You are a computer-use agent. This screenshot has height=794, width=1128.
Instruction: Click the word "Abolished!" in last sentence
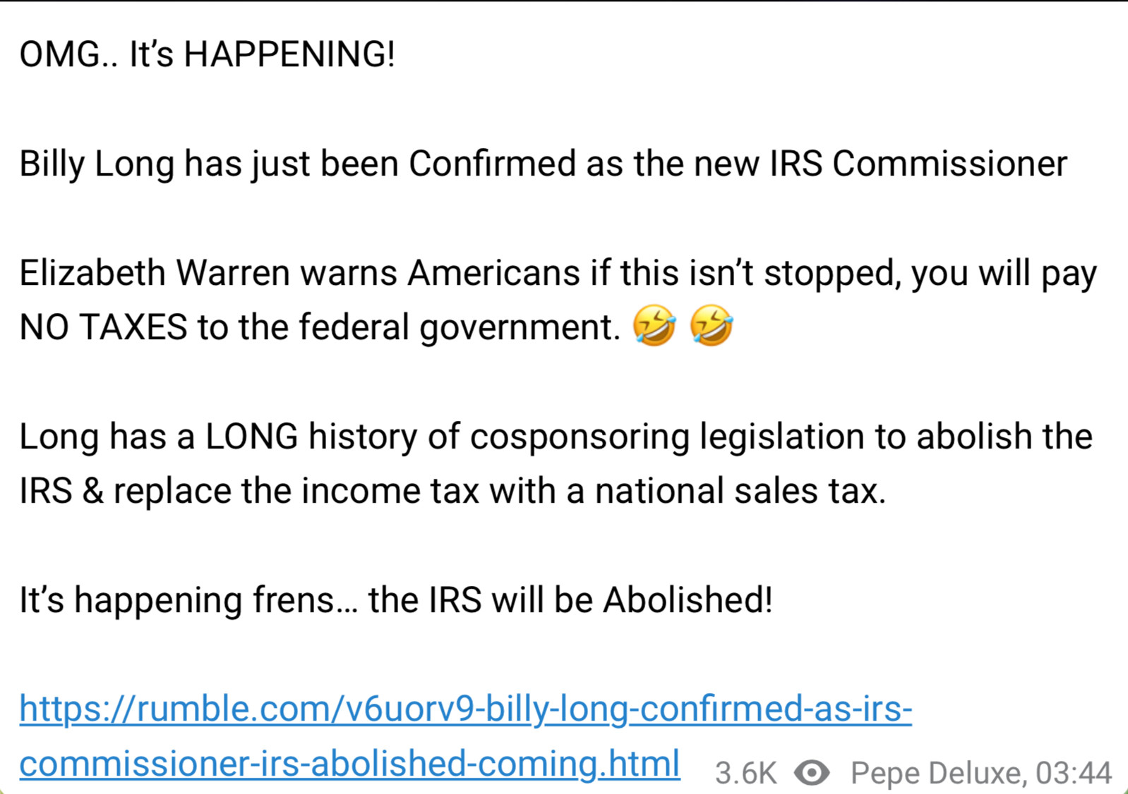688,600
